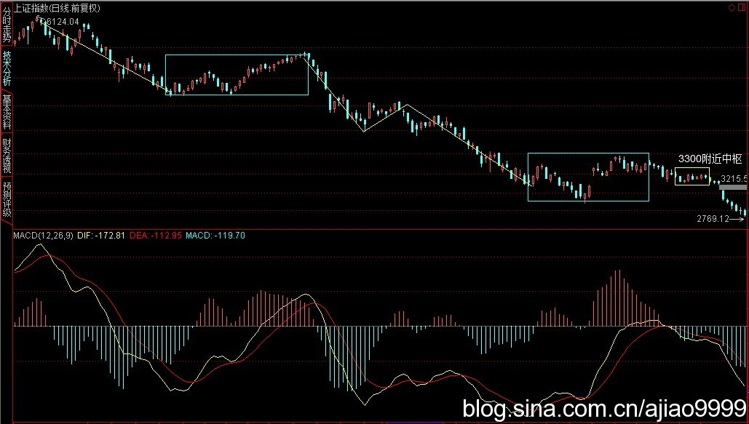This screenshot has height=424, width=749.
Task: Click the 2769.12 low price marker
Action: pyautogui.click(x=715, y=218)
